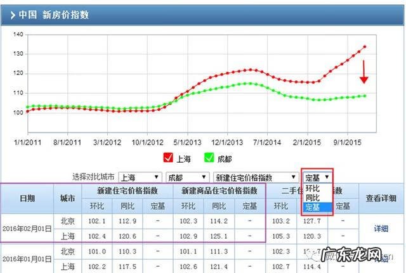The width and height of the screenshot is (406, 273).
Task: Click the 查看详细 column header
Action: pyautogui.click(x=381, y=198)
